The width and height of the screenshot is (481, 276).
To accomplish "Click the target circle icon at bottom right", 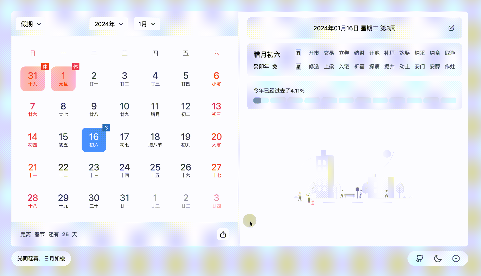I will tap(456, 259).
